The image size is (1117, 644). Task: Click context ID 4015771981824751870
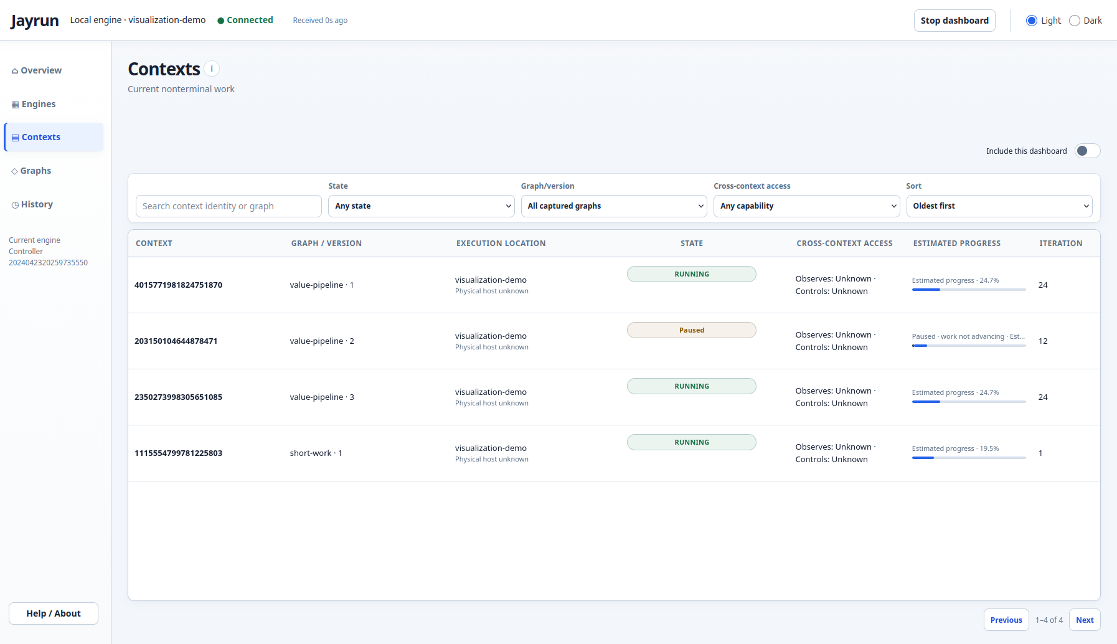click(x=178, y=285)
